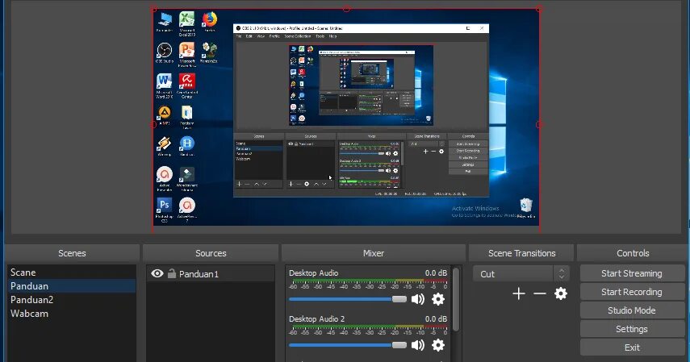
Task: Click the 0.0 dB value of Desktop Audio 2
Action: 436,318
